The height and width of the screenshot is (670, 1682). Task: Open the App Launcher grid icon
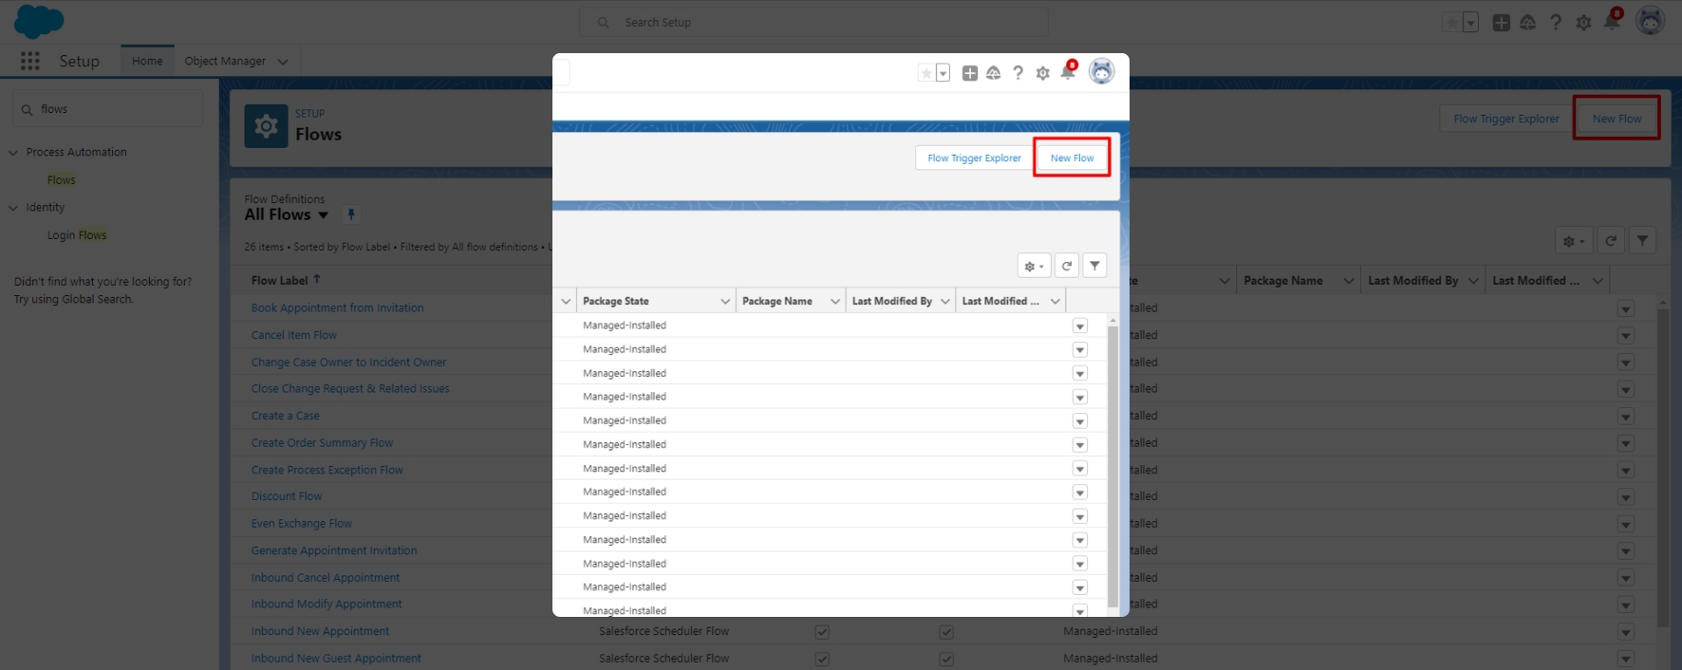click(x=29, y=61)
